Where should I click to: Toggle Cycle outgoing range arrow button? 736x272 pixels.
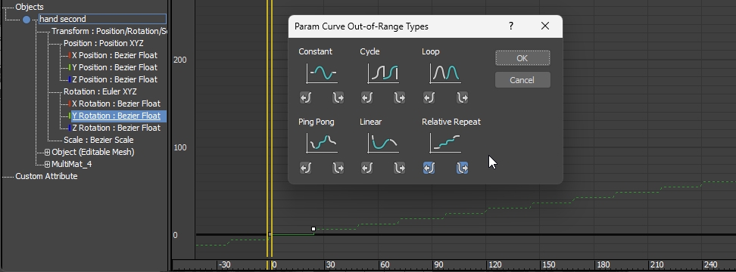pyautogui.click(x=400, y=98)
